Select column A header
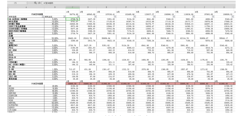Viewport: 245px width, 116px height. pos(26,7)
